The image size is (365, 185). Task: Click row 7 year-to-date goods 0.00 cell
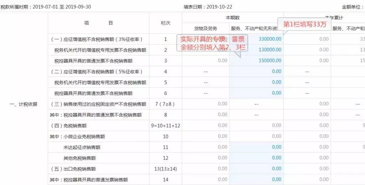[x=307, y=104]
